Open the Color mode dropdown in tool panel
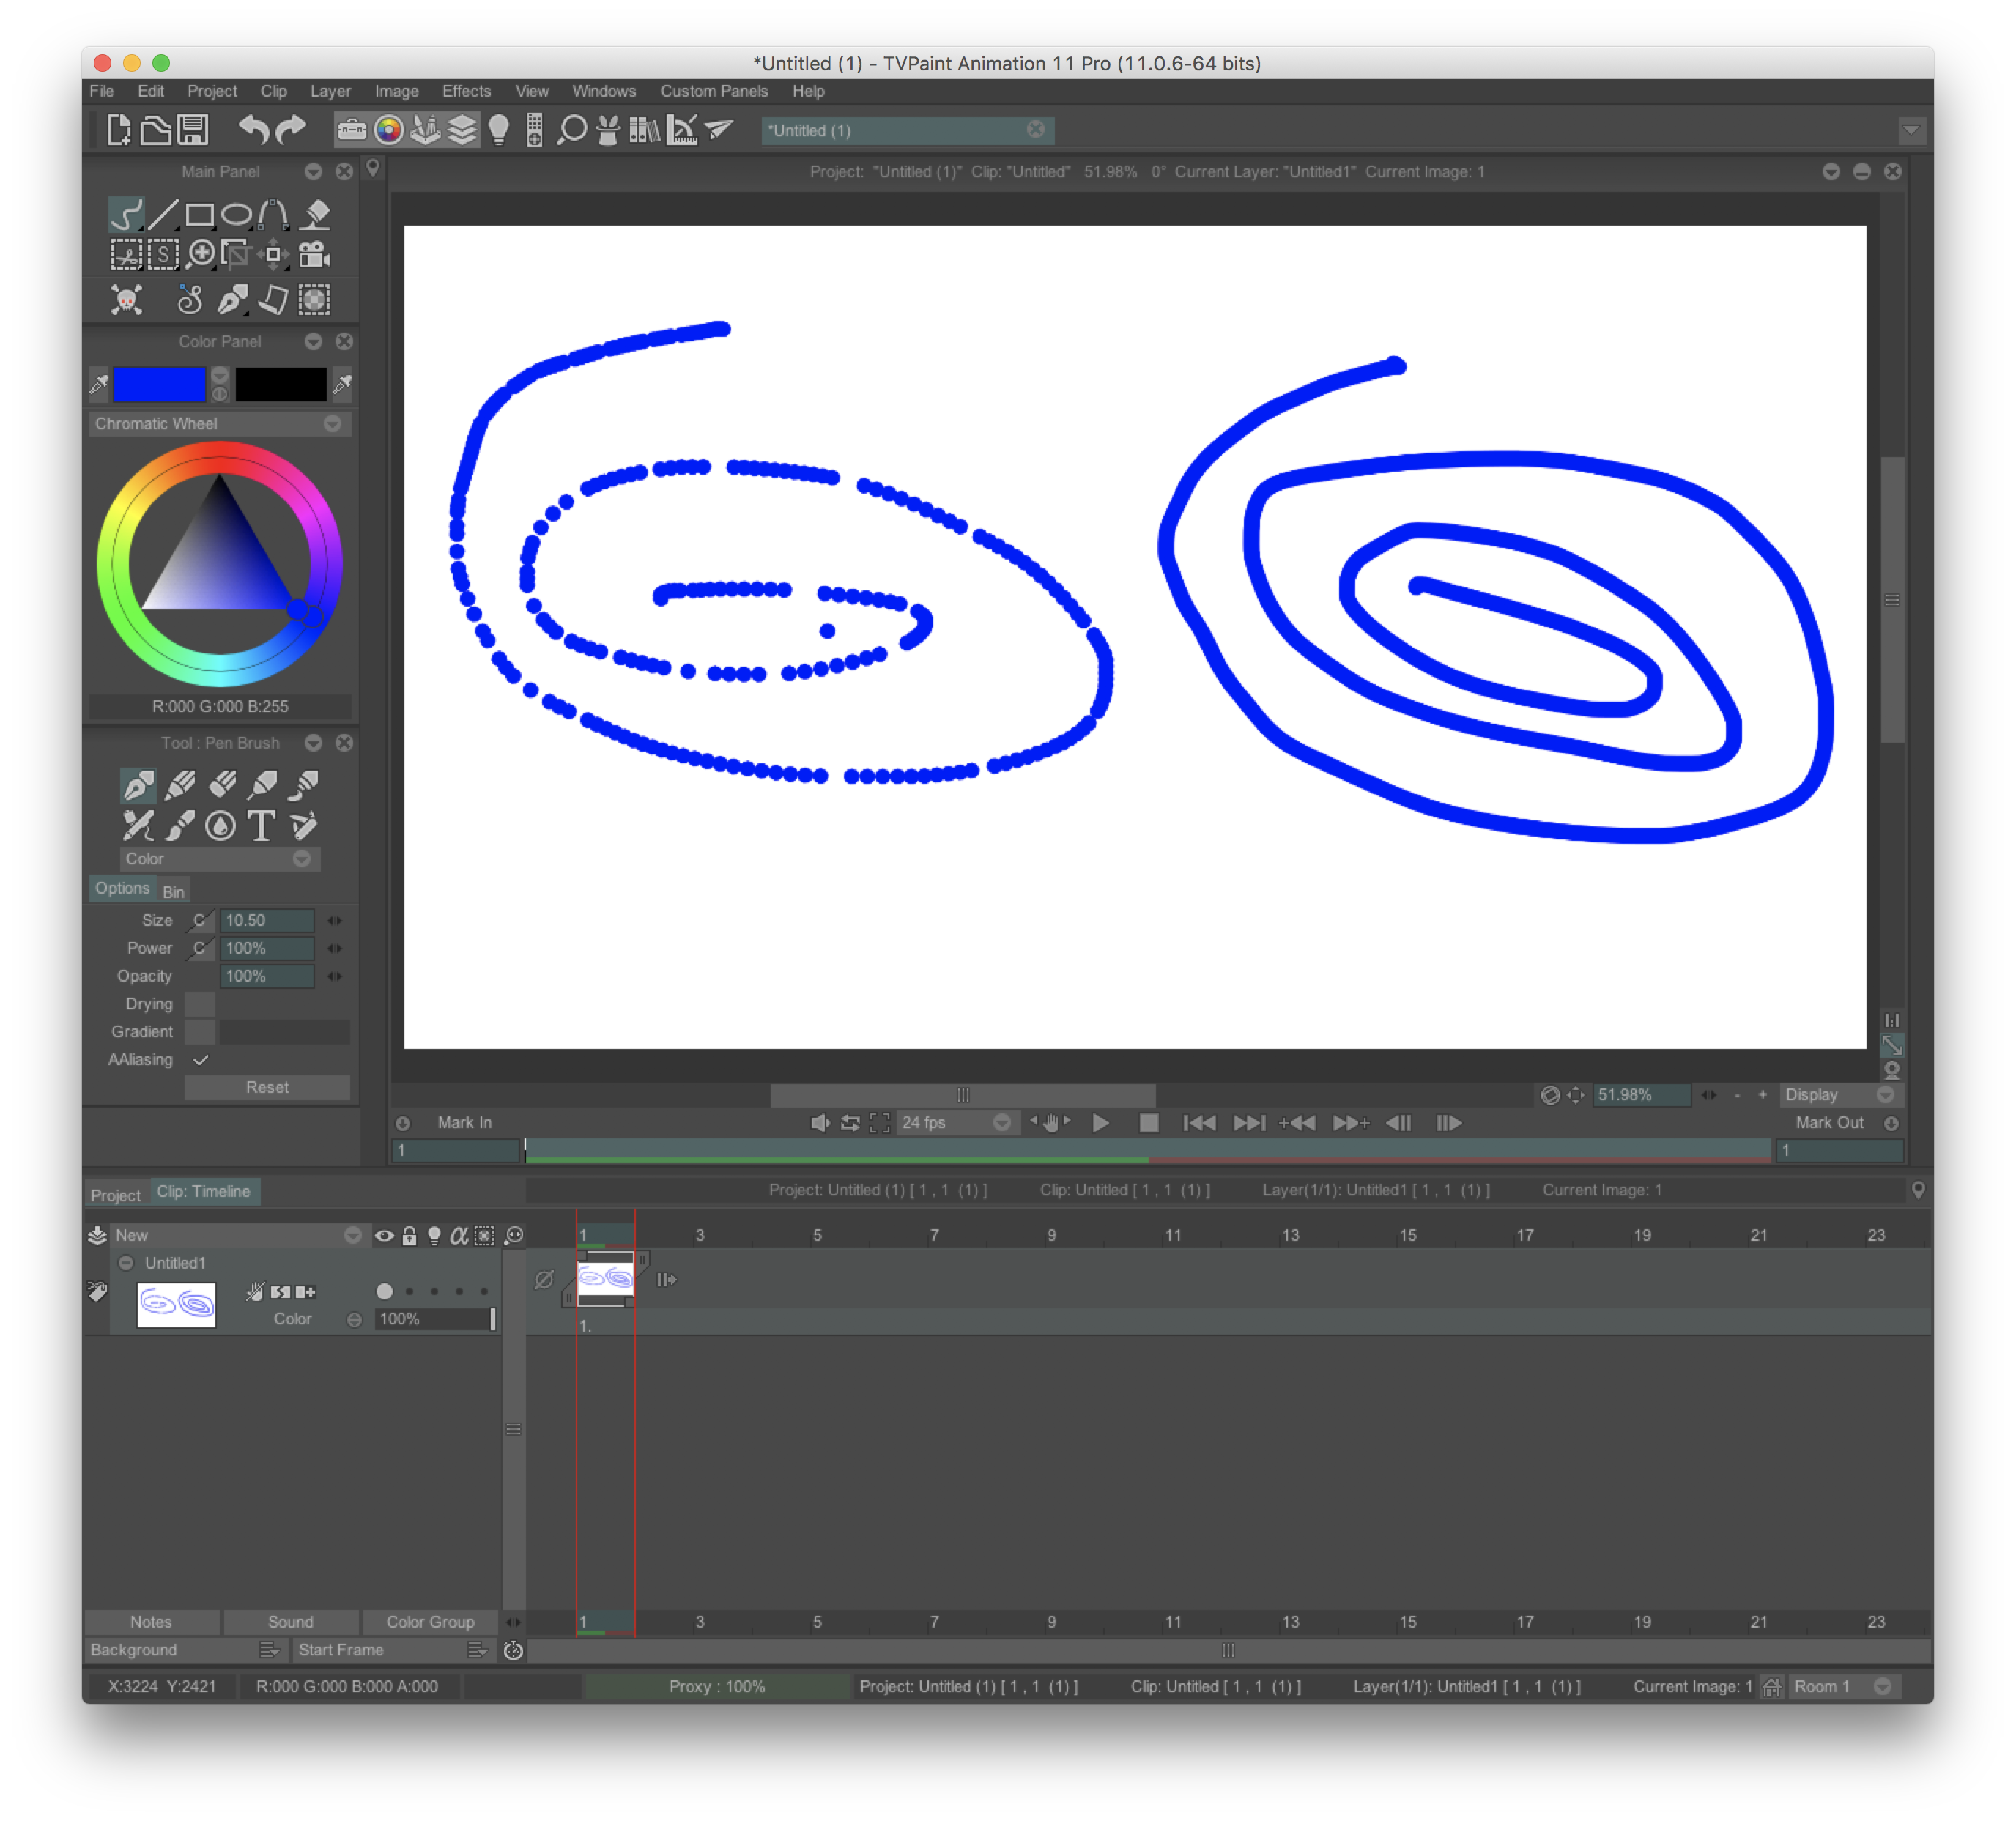This screenshot has width=2016, height=1821. pyautogui.click(x=219, y=859)
